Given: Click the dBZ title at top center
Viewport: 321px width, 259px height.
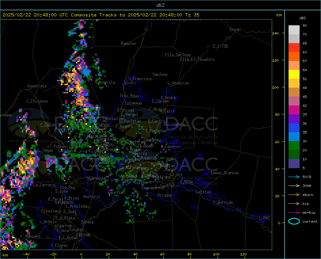Looking at the screenshot, I should [x=160, y=5].
